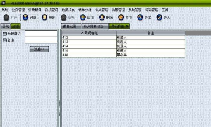Click the 号码群组 filter input field
This screenshot has width=211, height=127.
pyautogui.click(x=41, y=34)
